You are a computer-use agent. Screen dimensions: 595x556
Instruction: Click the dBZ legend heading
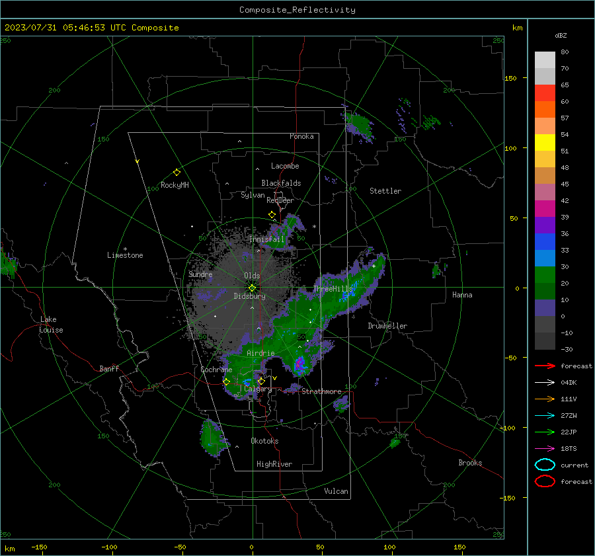coord(561,35)
